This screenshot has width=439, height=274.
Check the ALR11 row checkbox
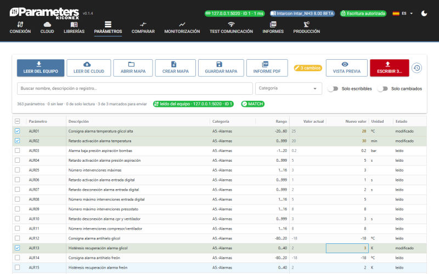coord(18,229)
